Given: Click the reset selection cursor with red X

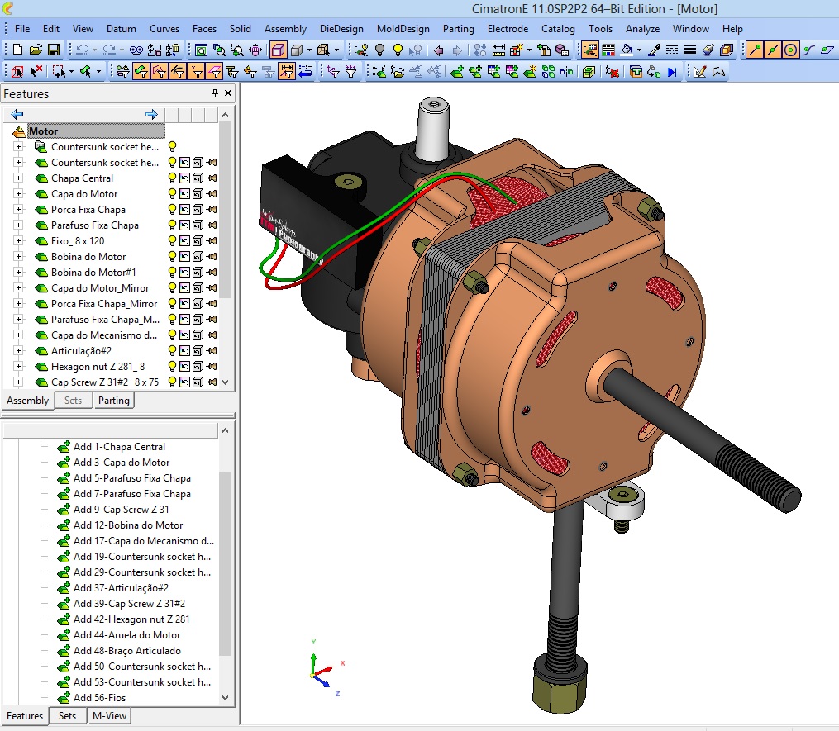Looking at the screenshot, I should point(36,71).
